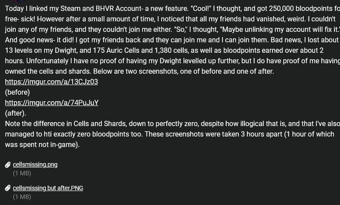Click the word "Unfortunately"

pyautogui.click(x=47, y=61)
